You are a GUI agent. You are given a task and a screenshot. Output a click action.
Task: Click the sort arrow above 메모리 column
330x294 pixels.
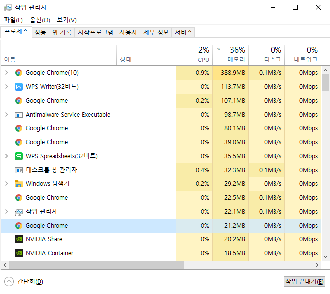219,49
